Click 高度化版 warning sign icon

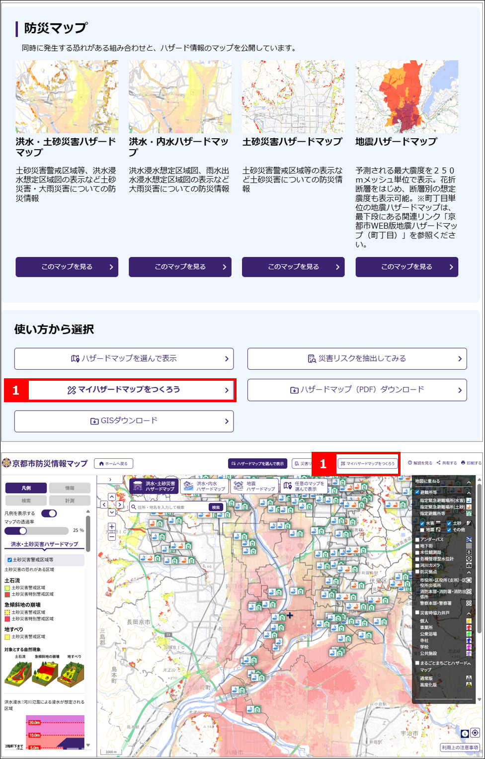point(469,684)
